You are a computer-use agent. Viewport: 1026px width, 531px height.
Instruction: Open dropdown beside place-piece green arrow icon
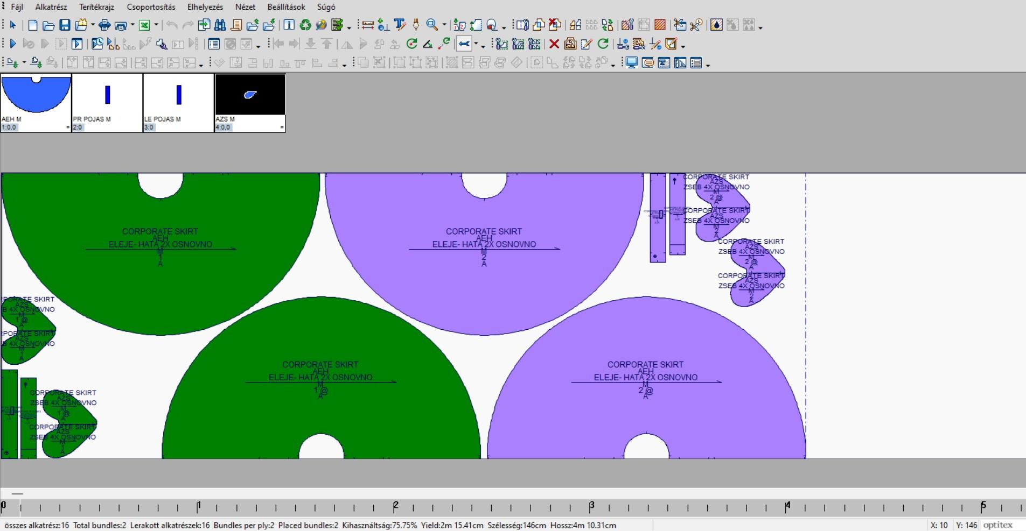coord(24,62)
